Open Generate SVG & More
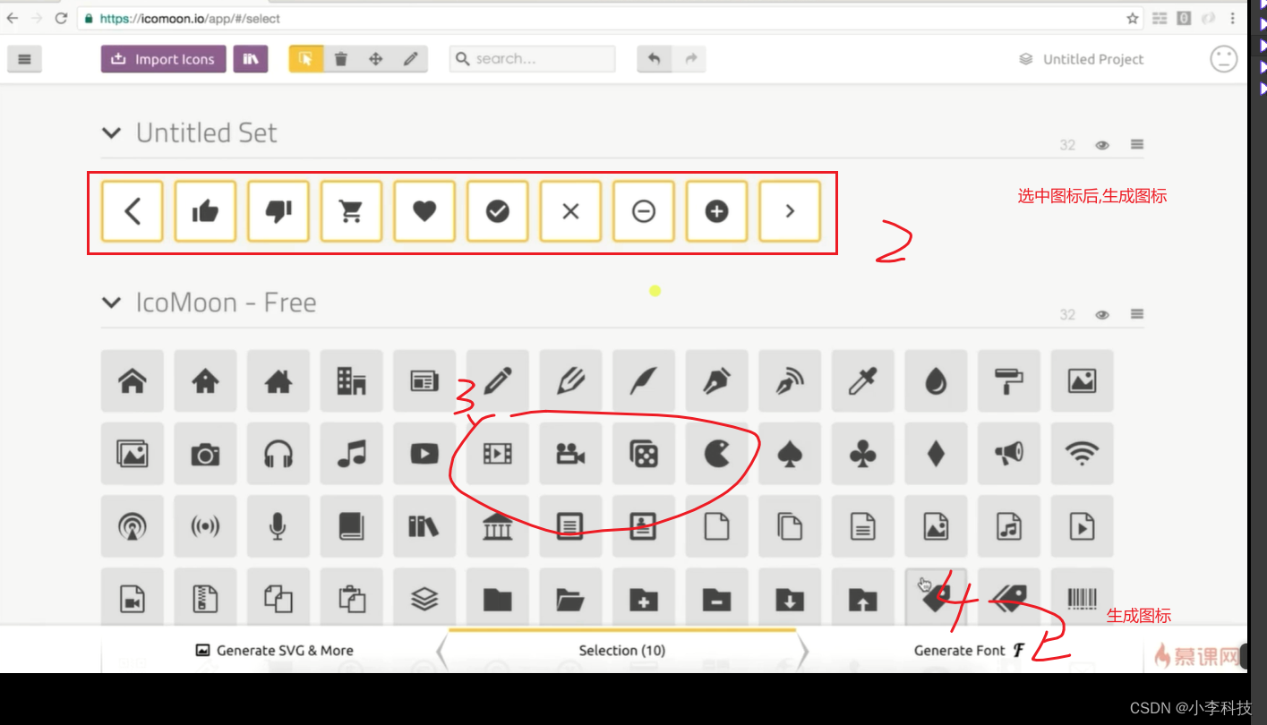The image size is (1267, 725). tap(275, 651)
